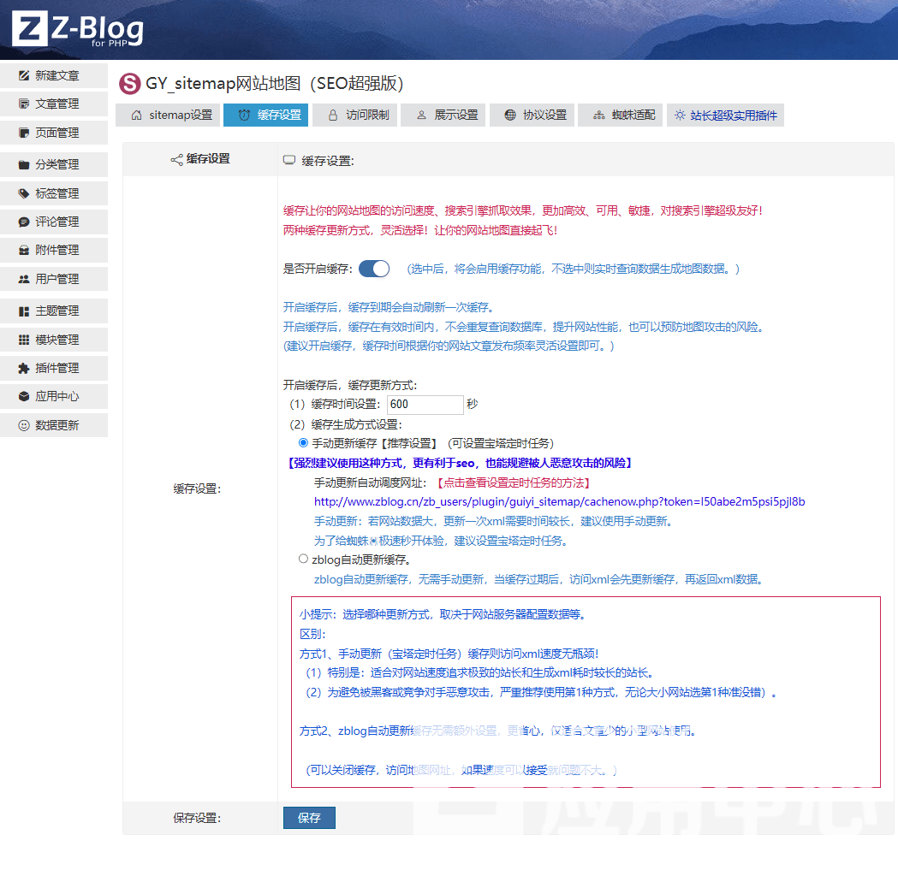Open the sitemap设置 tab
The width and height of the screenshot is (898, 876).
[x=171, y=115]
